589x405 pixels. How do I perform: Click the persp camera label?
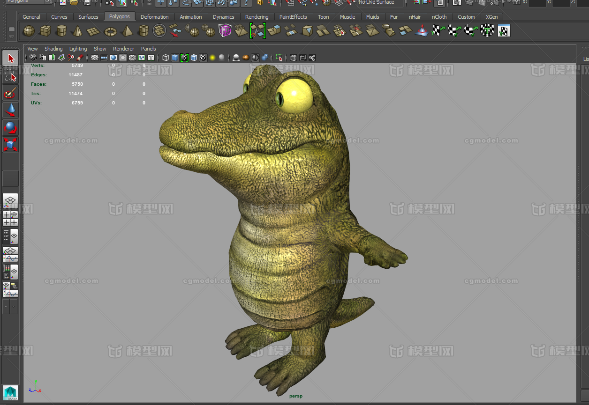coord(296,396)
